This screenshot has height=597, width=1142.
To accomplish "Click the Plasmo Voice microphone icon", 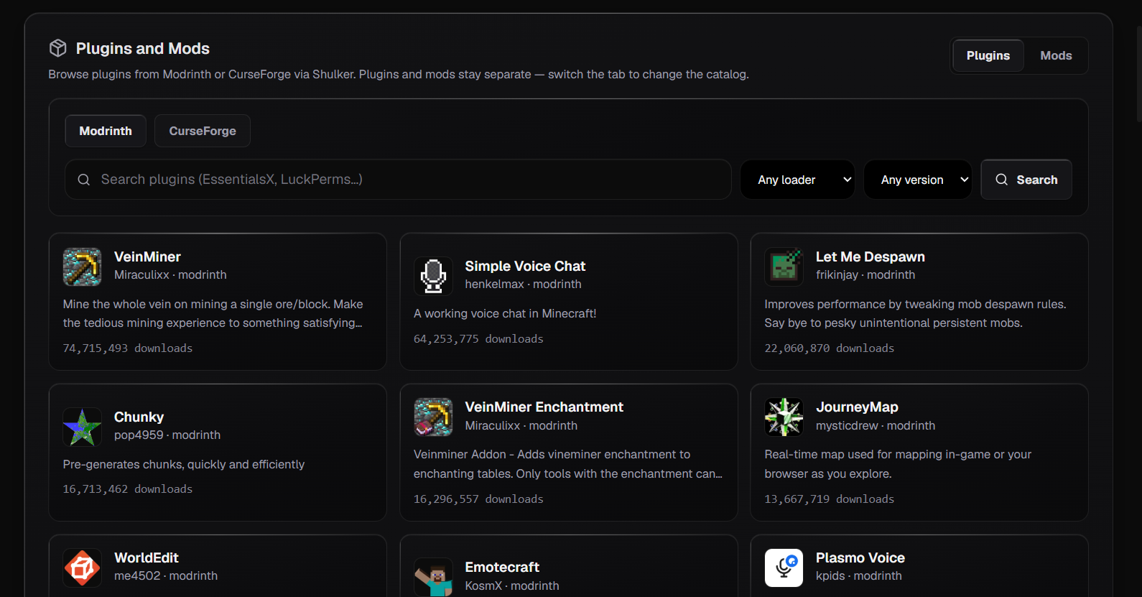I will [784, 568].
